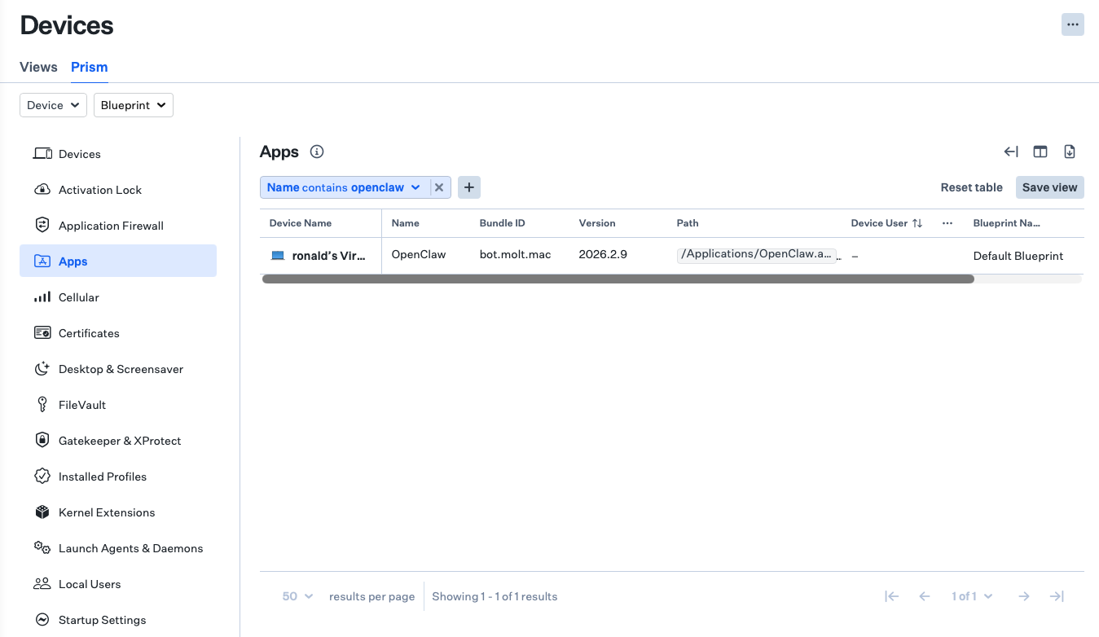Click the collapse sidebar arrow icon
This screenshot has width=1099, height=637.
click(1011, 152)
